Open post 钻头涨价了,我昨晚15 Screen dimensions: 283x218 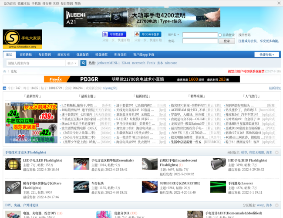(241, 110)
